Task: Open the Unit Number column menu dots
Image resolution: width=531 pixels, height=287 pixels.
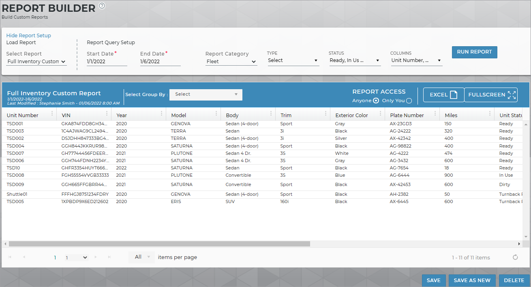Action: pyautogui.click(x=52, y=114)
